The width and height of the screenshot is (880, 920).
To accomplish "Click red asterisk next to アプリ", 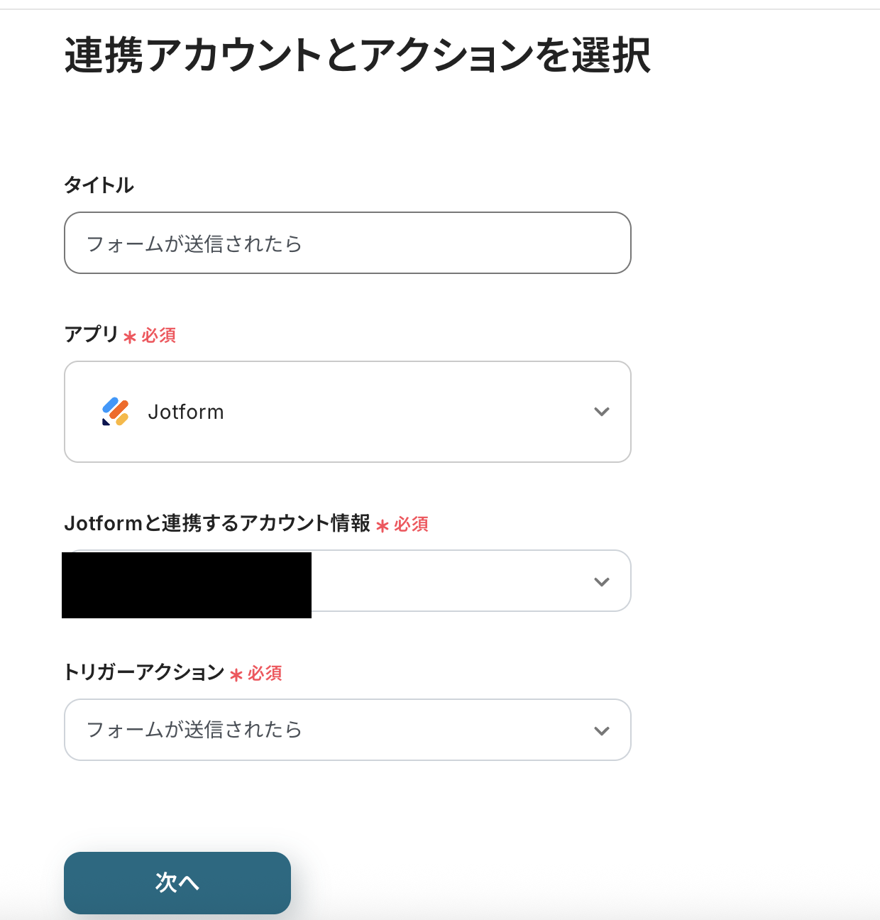I will [130, 337].
